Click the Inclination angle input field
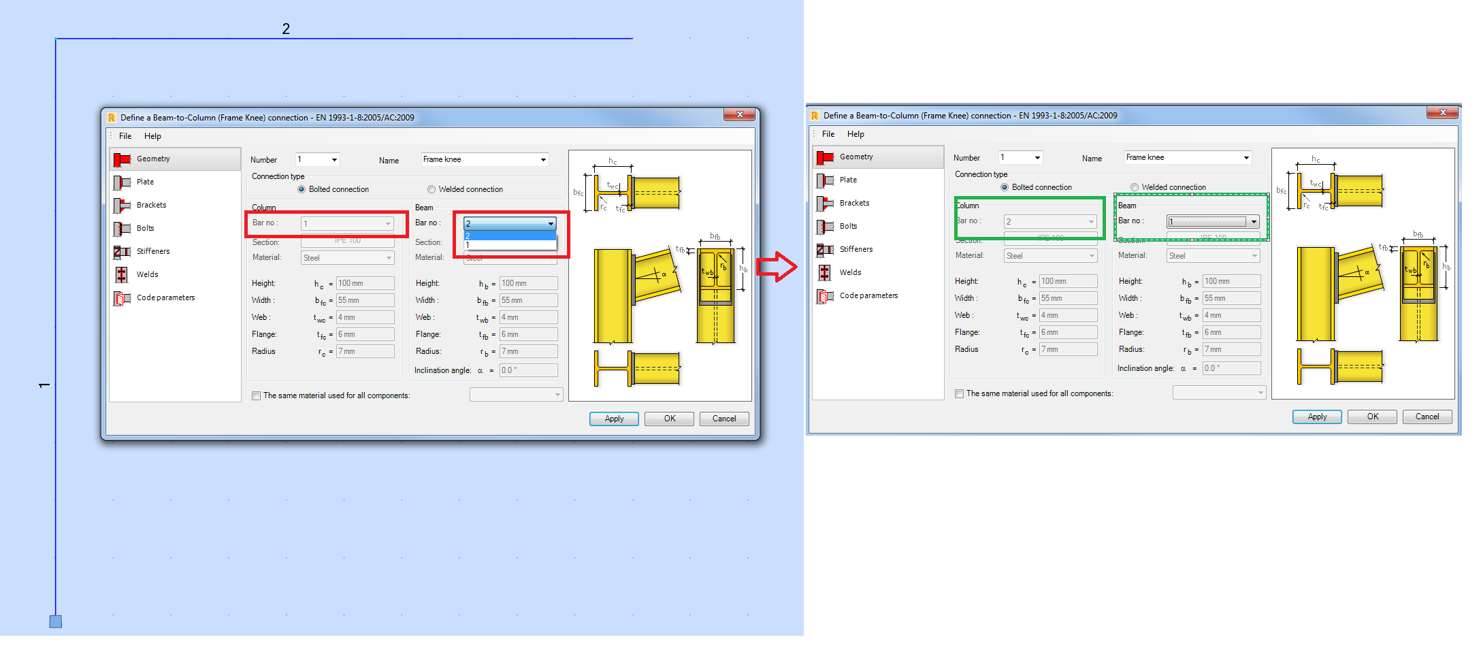 click(x=528, y=370)
